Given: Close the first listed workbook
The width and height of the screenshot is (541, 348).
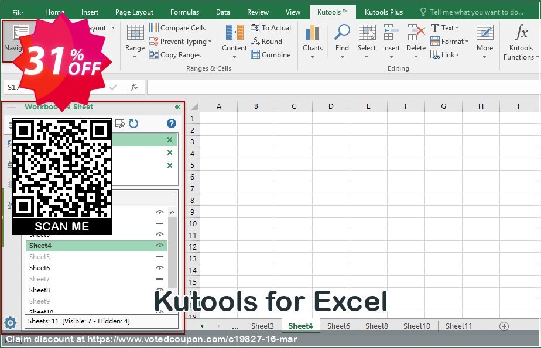Looking at the screenshot, I should pos(170,140).
